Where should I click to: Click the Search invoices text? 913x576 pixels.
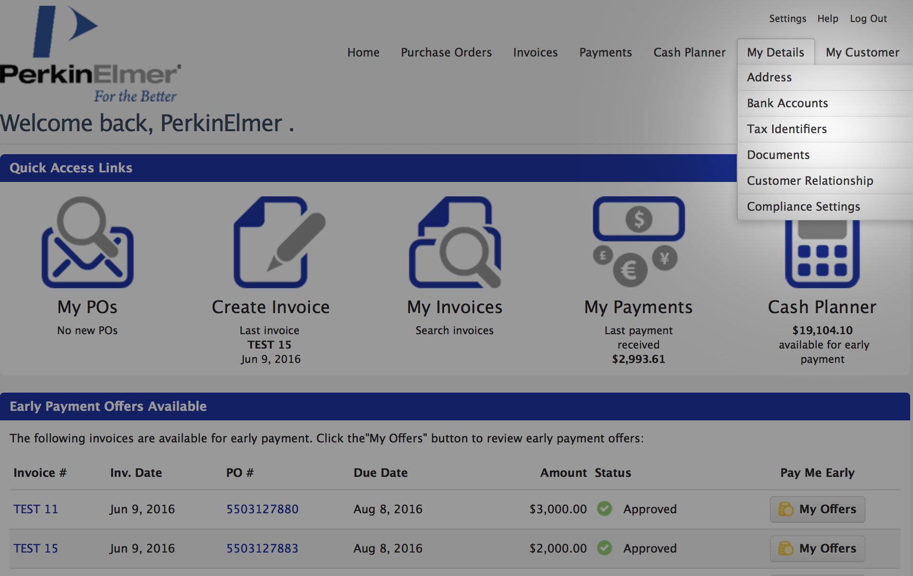455,330
